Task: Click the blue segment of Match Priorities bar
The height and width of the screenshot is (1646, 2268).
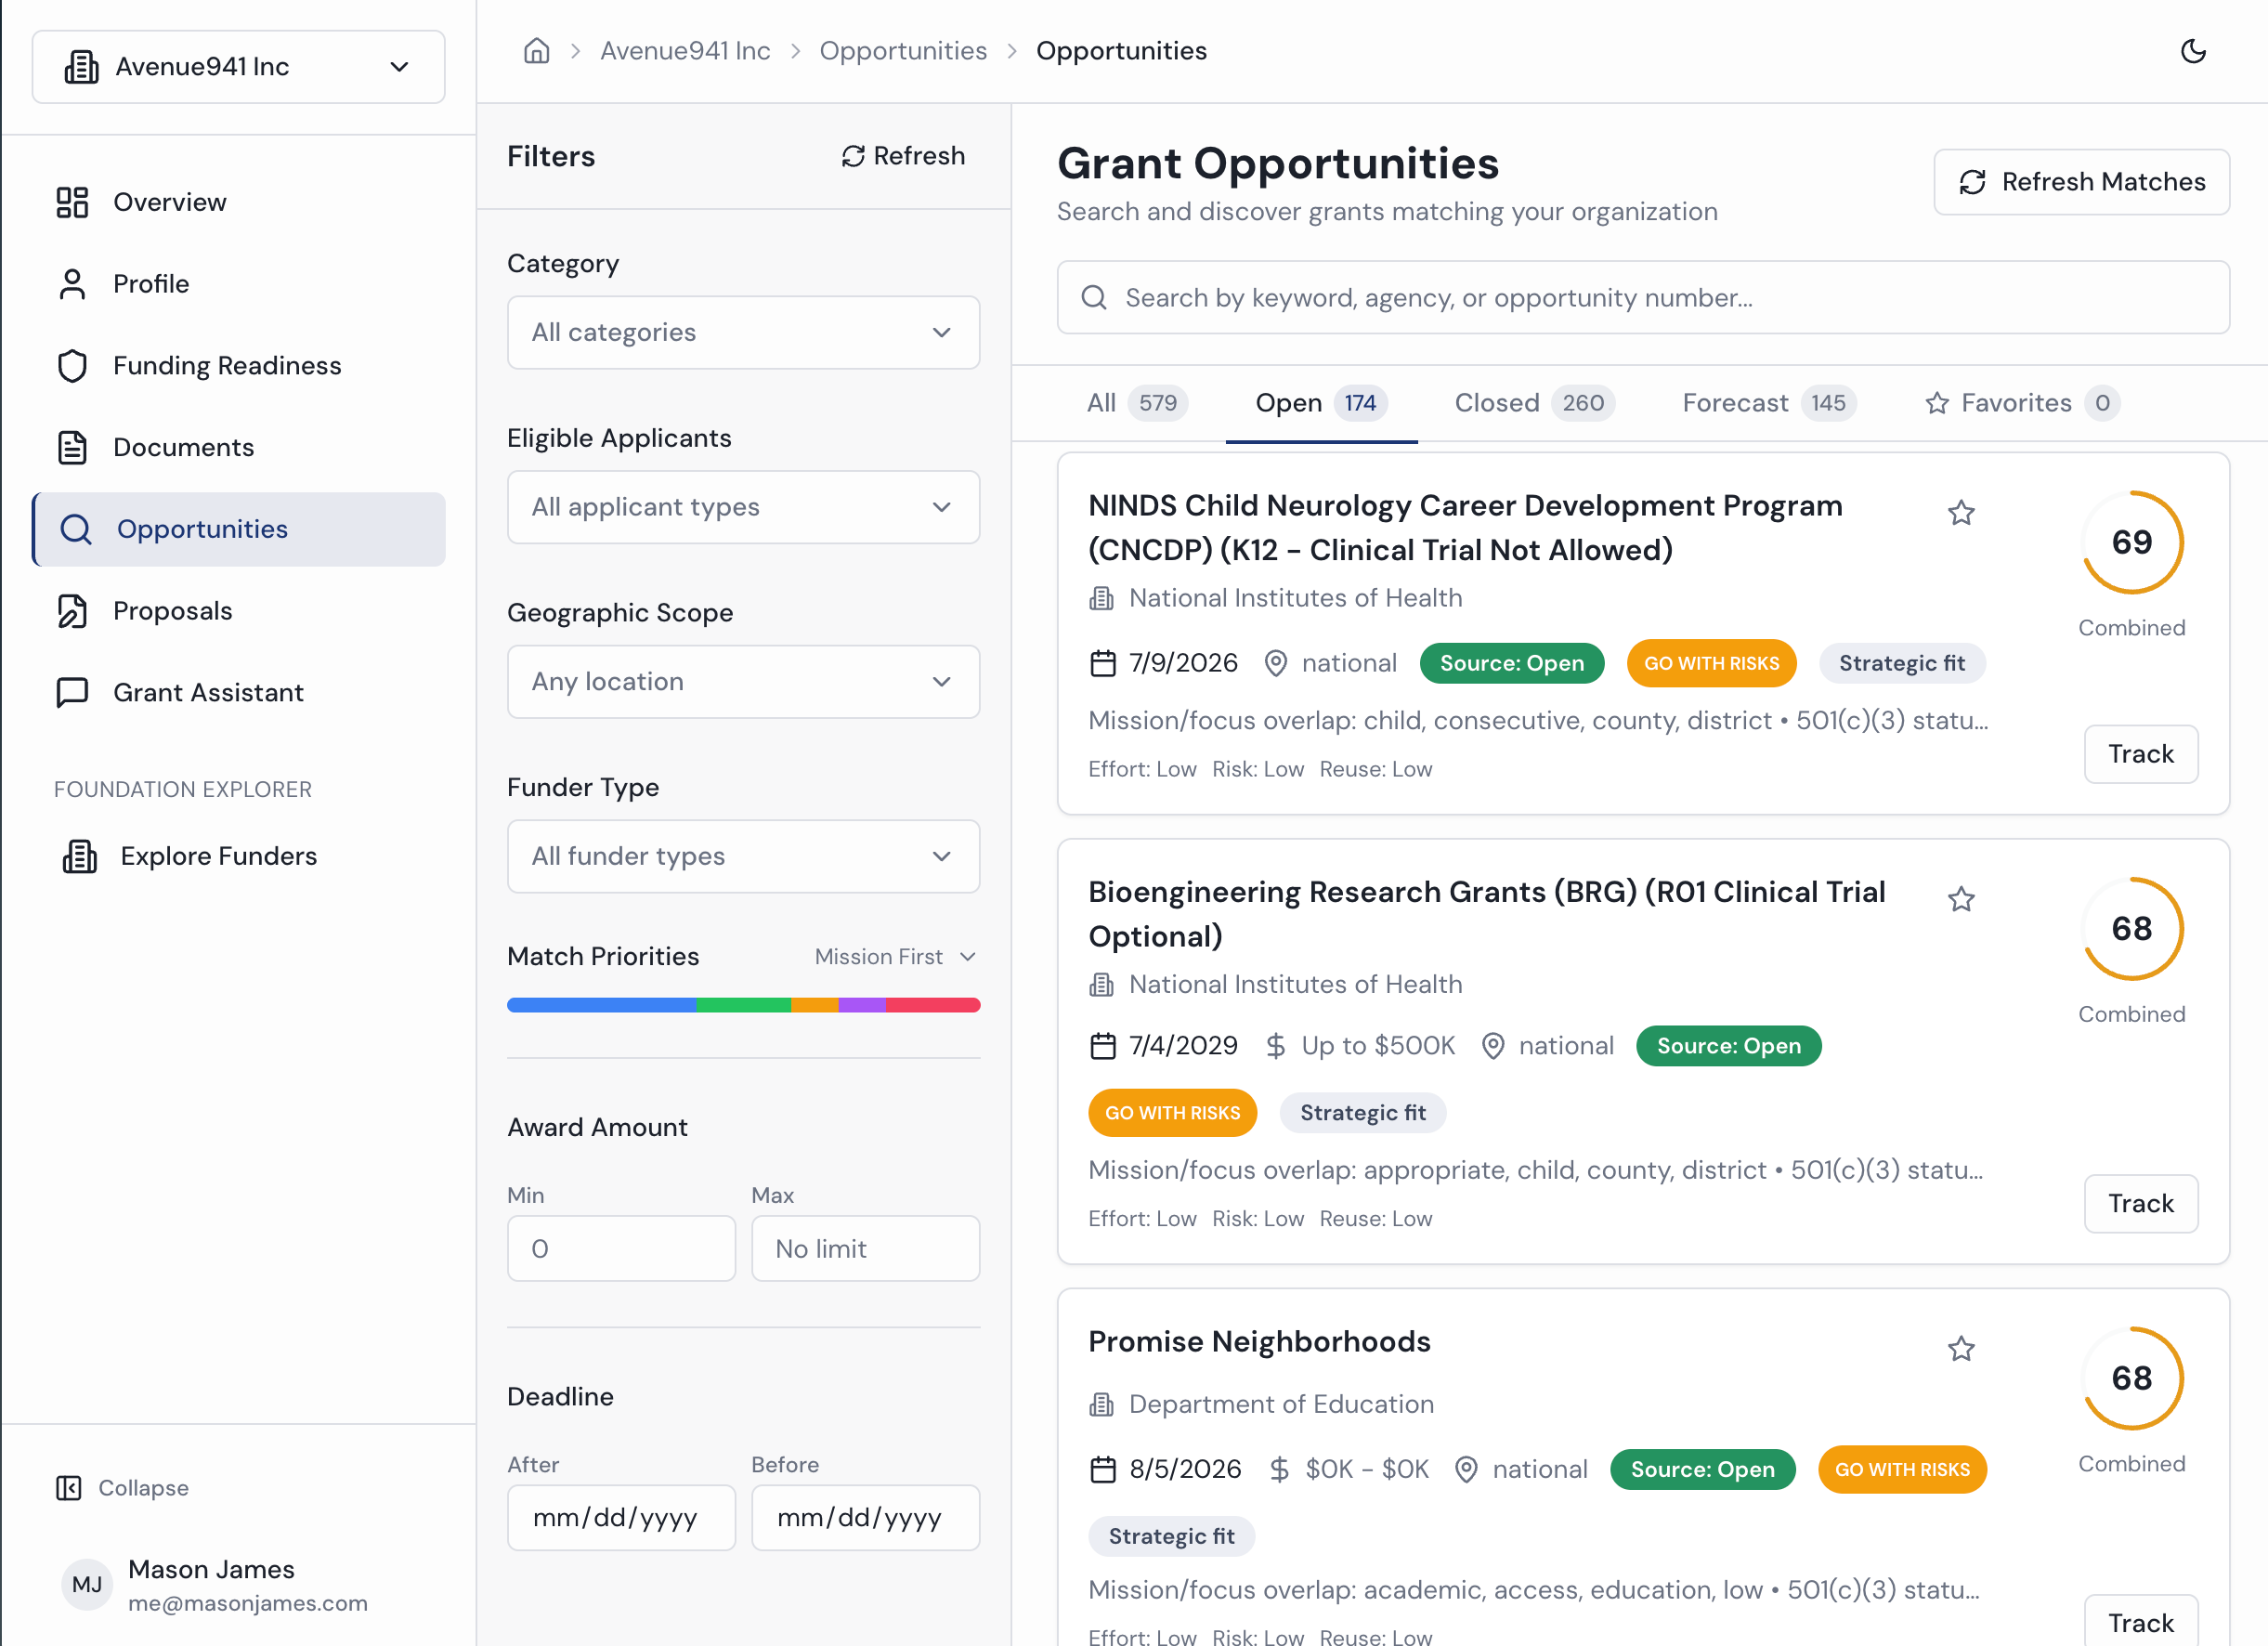Action: (601, 1005)
